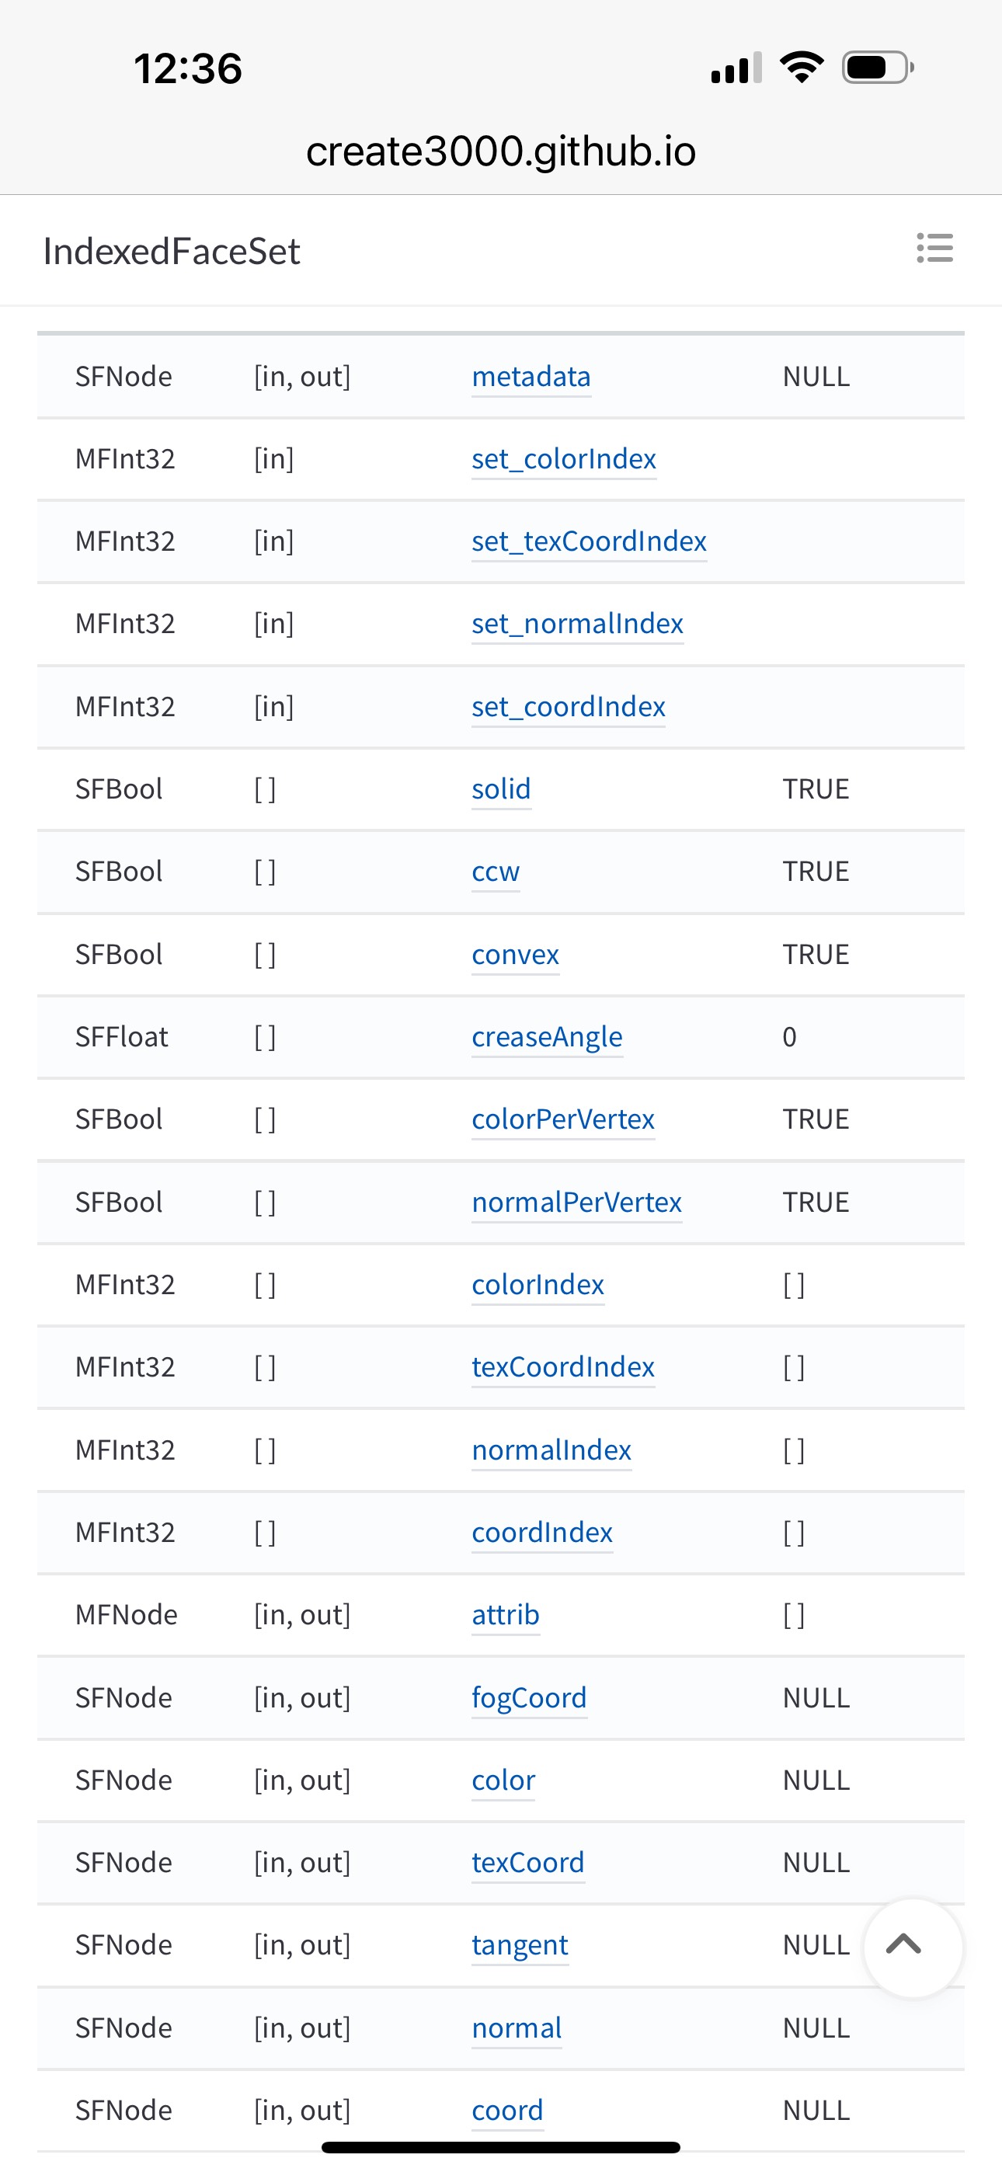This screenshot has width=1002, height=2172.
Task: Open the attrib field link
Action: 506,1615
